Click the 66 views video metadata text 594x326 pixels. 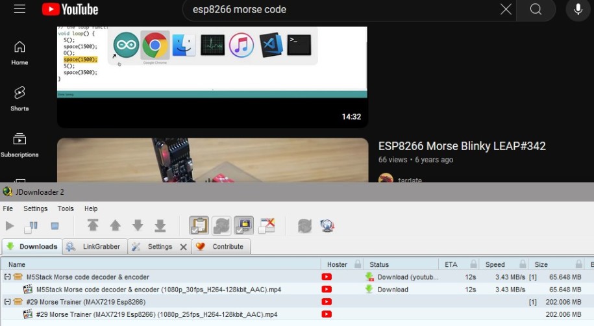393,160
